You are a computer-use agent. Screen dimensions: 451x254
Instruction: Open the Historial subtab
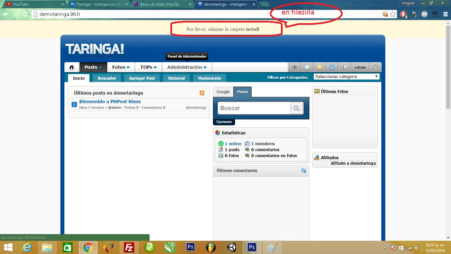click(176, 78)
